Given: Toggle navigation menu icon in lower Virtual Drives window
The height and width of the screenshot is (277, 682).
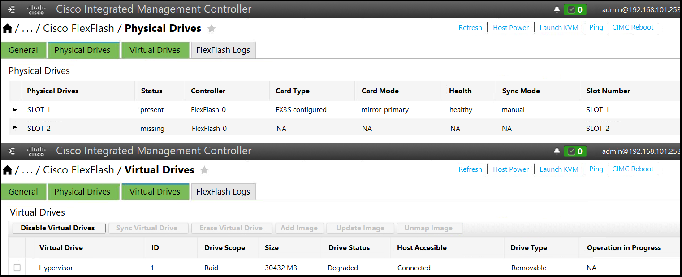Looking at the screenshot, I should (12, 151).
